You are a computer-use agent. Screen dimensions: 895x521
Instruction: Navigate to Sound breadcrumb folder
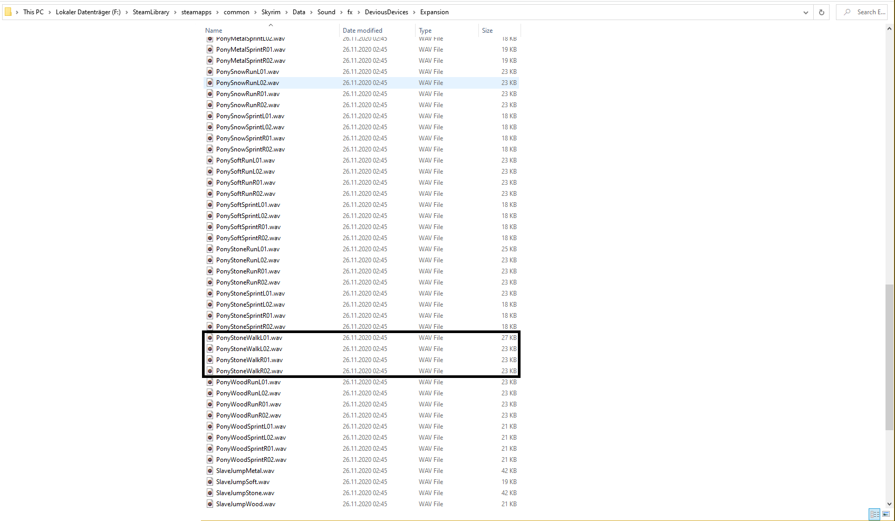click(326, 12)
